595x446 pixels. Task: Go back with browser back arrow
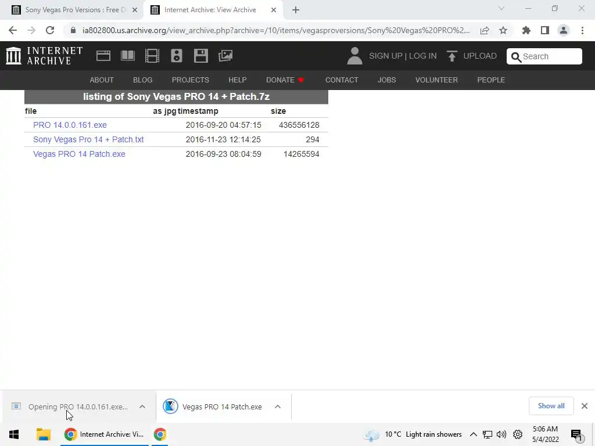pos(13,30)
